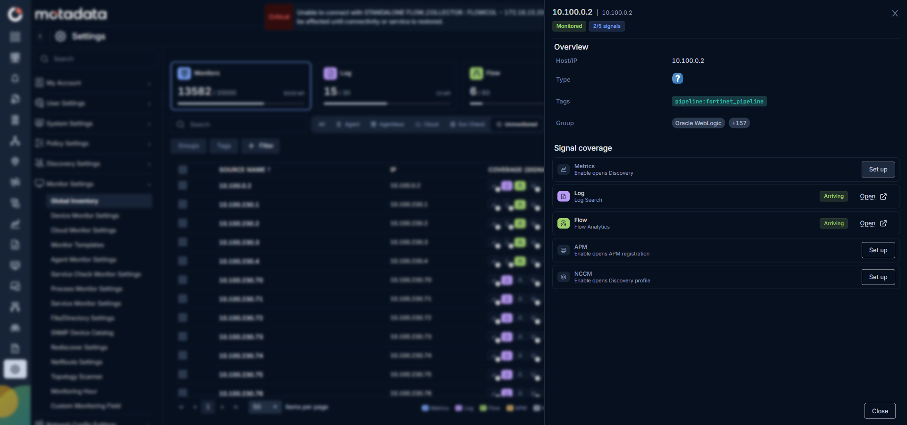Expand the +157 more groups chip
This screenshot has height=425, width=907.
click(739, 123)
